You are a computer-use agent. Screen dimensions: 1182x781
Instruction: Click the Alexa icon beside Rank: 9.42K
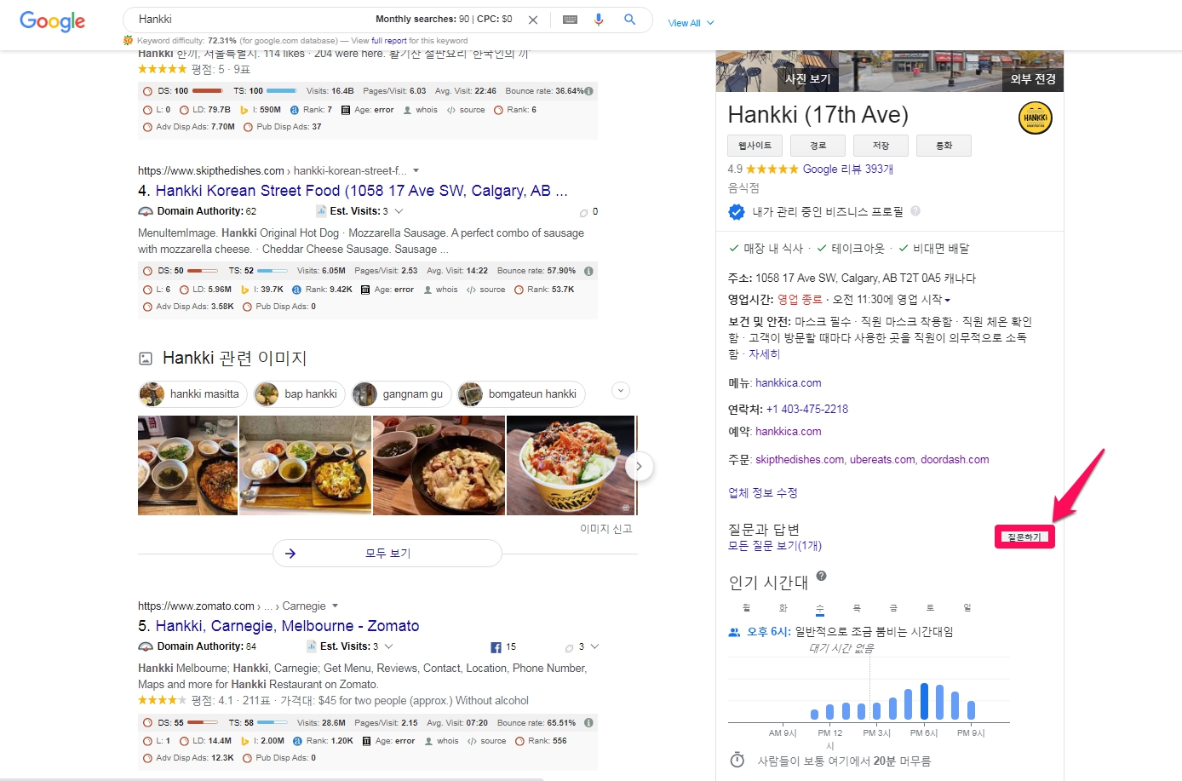tap(297, 290)
